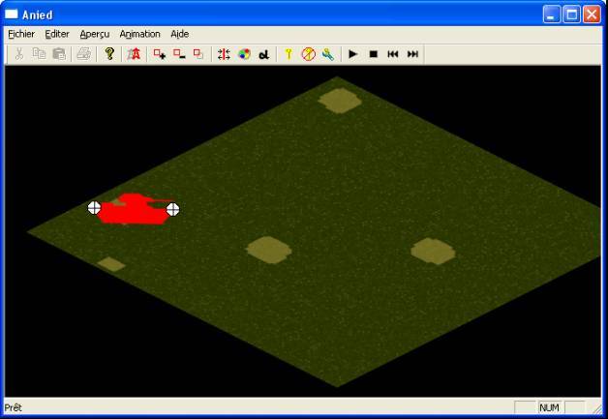
Task: Click the red prohibited circle icon
Action: pos(308,54)
